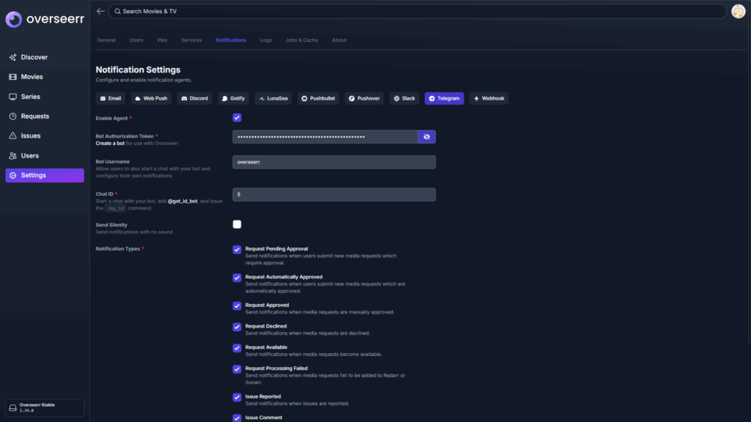Focus the Search Movies & TV field
751x422 pixels.
tap(417, 11)
